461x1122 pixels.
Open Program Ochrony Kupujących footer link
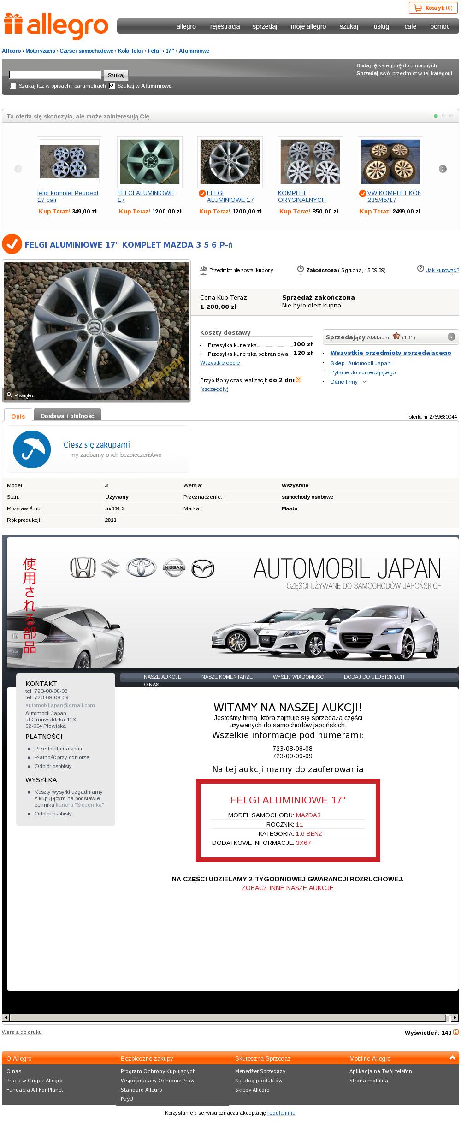[x=158, y=1071]
